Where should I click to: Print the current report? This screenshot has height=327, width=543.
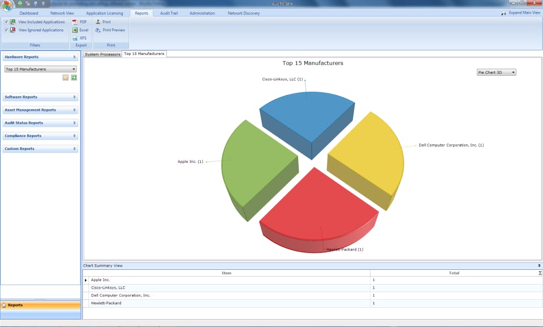[103, 22]
